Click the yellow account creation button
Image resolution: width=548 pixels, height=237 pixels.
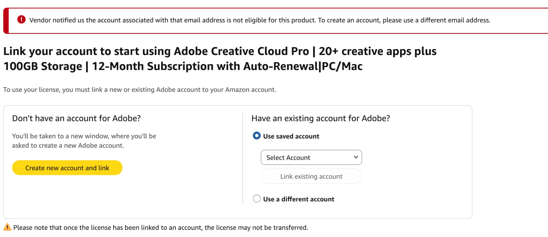pyautogui.click(x=67, y=168)
